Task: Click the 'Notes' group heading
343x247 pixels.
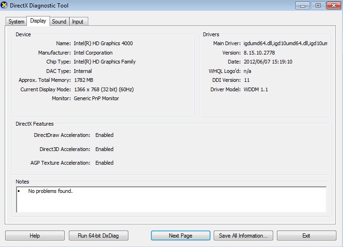Action: point(22,182)
